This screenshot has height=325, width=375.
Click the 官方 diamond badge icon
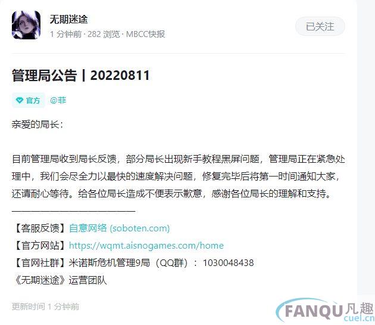coord(20,100)
